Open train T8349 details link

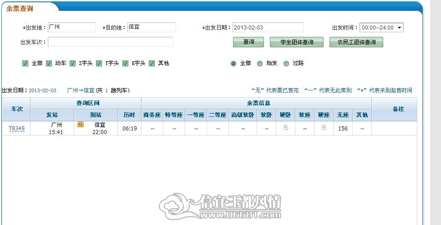pyautogui.click(x=16, y=129)
